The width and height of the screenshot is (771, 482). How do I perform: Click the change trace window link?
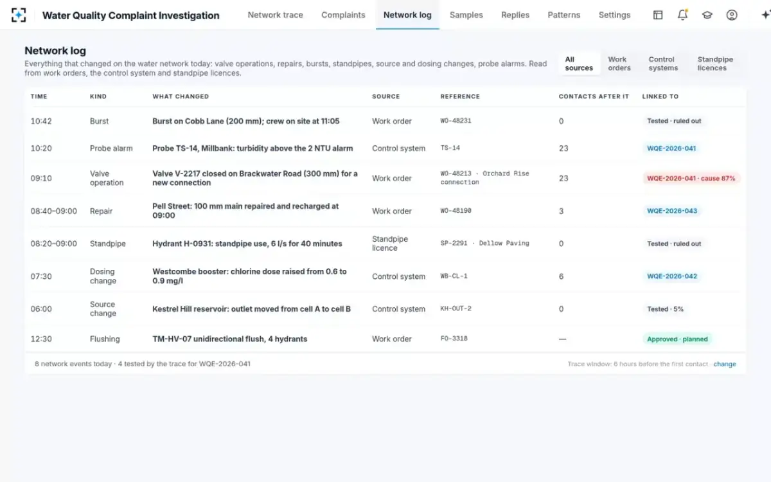click(725, 364)
